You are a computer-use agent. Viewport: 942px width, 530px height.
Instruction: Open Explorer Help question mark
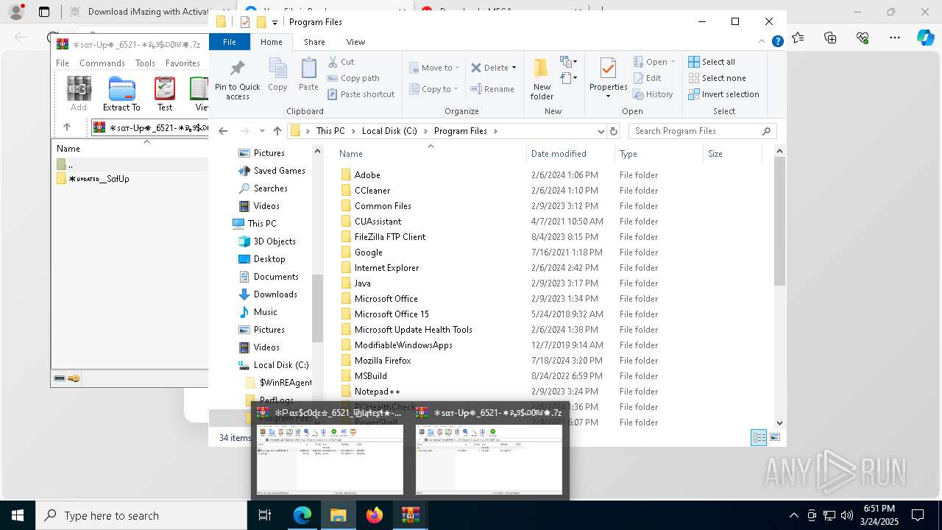pos(777,42)
